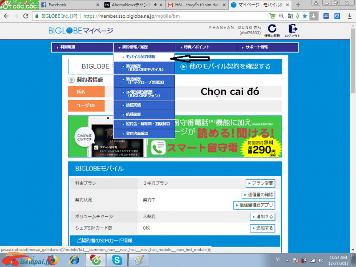Click the 通信量の確認 button
Image resolution: width=356 pixels, height=267 pixels.
[259, 195]
